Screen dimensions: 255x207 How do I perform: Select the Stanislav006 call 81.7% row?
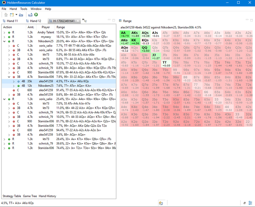(59, 121)
